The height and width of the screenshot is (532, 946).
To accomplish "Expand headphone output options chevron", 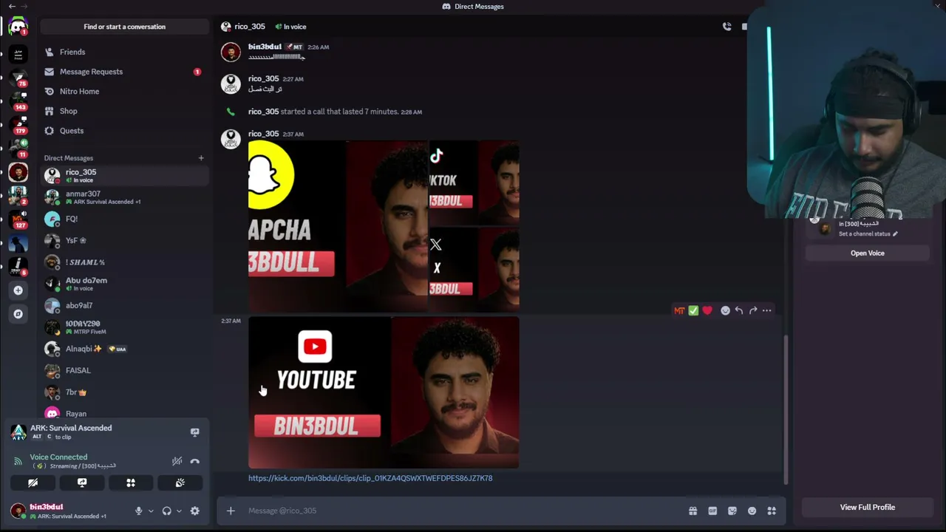I will (179, 511).
